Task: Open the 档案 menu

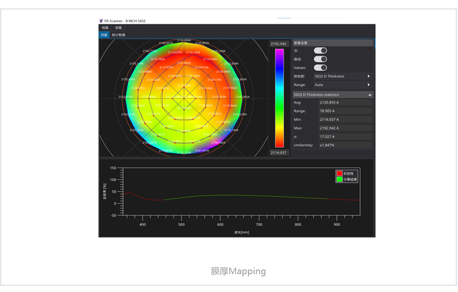Action: pos(105,28)
